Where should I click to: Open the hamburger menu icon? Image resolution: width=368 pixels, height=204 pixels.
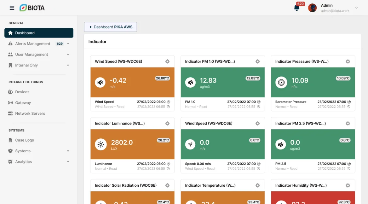[x=12, y=8]
